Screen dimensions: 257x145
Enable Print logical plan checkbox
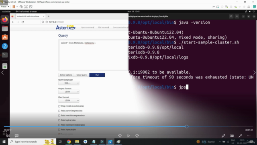[x=59, y=120]
